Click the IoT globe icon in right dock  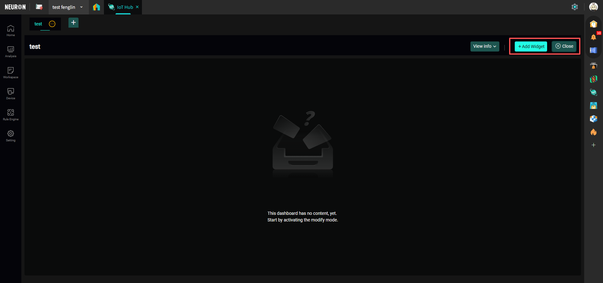[x=593, y=92]
